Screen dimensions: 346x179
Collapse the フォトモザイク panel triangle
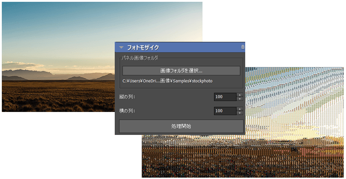(121, 47)
